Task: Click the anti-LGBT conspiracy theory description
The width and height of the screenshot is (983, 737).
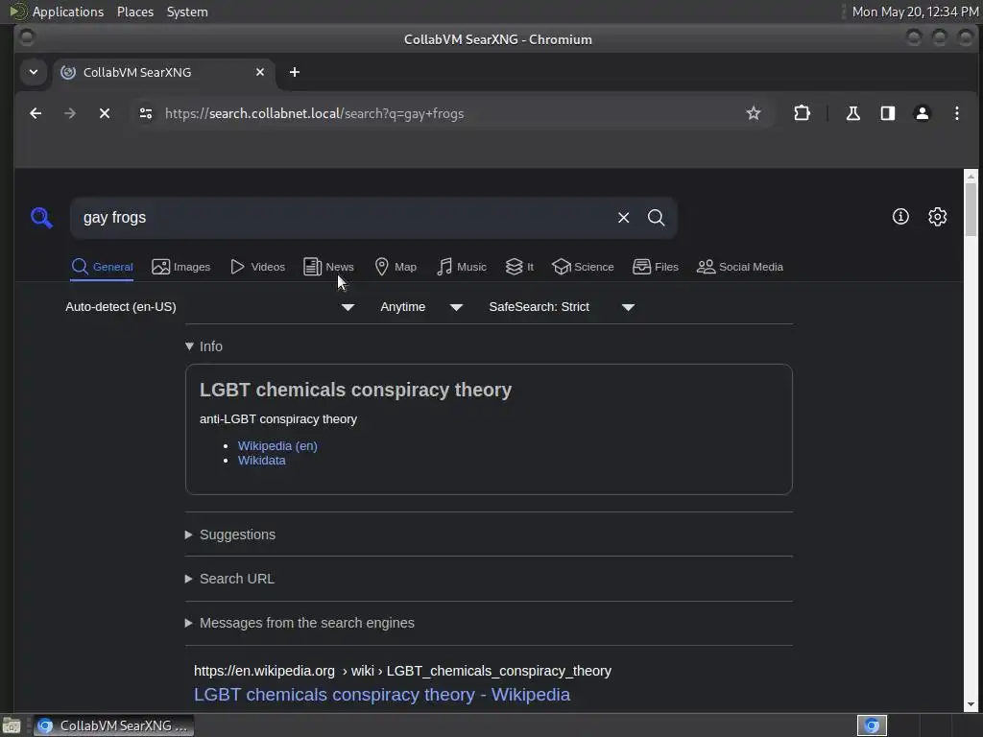Action: (278, 418)
